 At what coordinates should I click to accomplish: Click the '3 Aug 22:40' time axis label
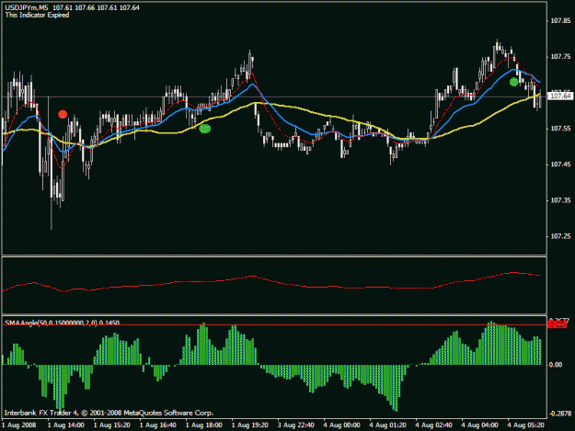click(296, 425)
